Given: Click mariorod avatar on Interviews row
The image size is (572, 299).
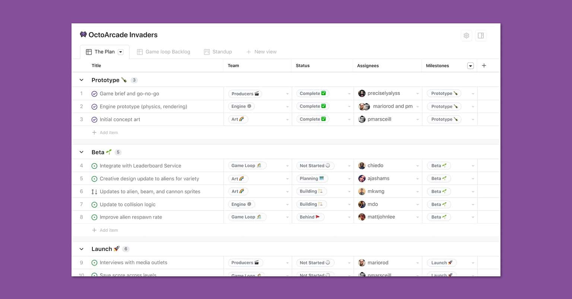Looking at the screenshot, I should [362, 263].
